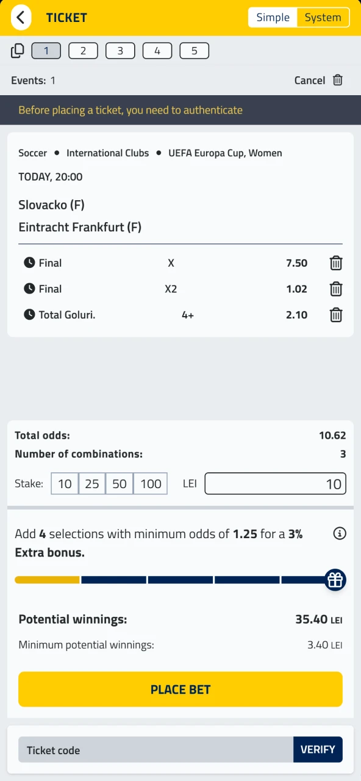361x781 pixels.
Task: Switch to Simple ticket mode
Action: (273, 17)
